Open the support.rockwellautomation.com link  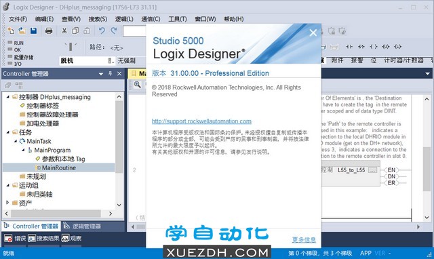point(201,121)
